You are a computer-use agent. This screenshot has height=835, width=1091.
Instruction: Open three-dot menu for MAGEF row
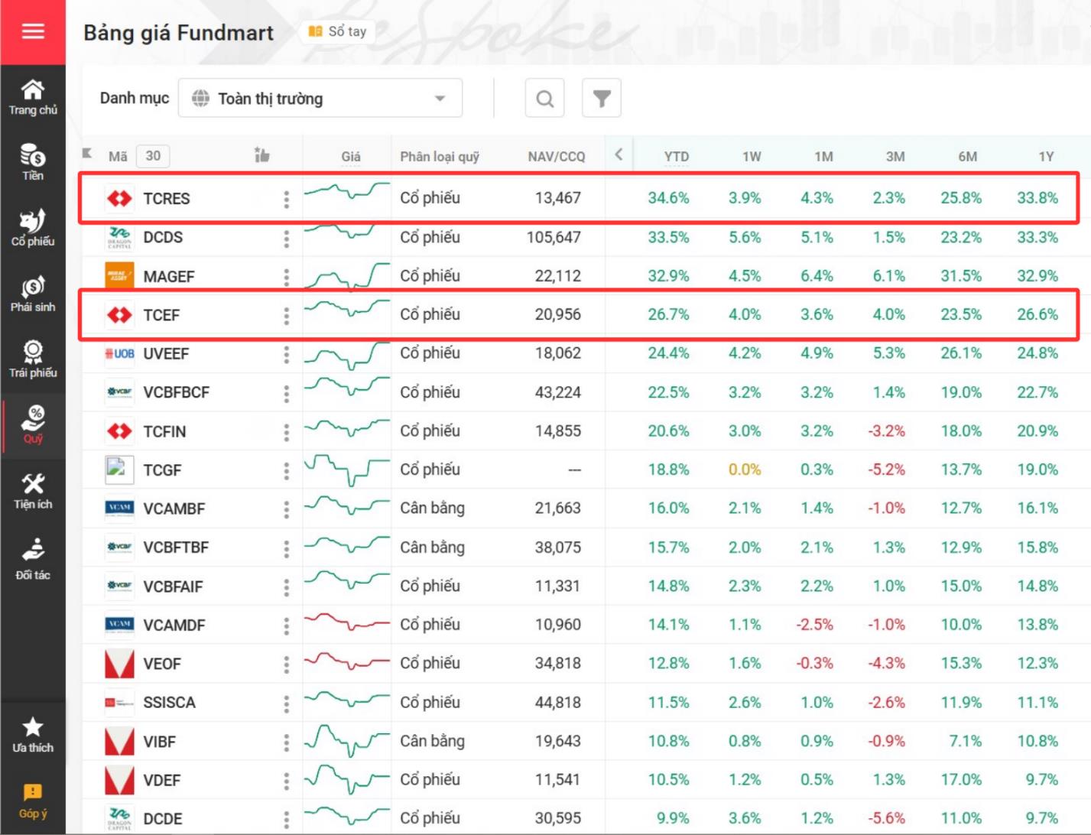click(287, 277)
